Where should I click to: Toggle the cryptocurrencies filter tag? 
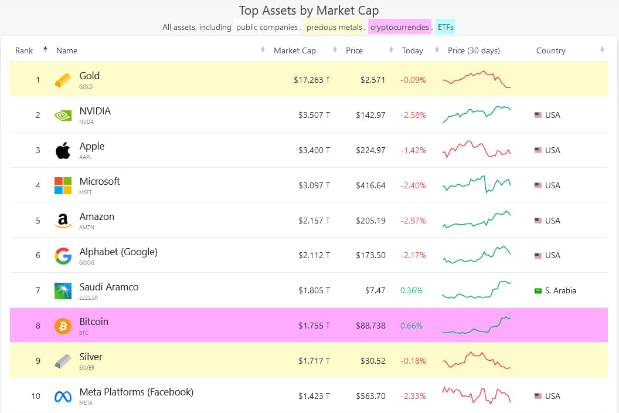pyautogui.click(x=400, y=27)
